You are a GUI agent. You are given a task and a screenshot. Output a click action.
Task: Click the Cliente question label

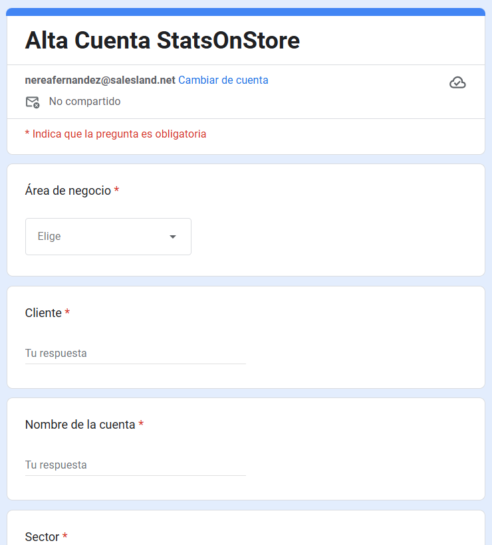click(43, 313)
